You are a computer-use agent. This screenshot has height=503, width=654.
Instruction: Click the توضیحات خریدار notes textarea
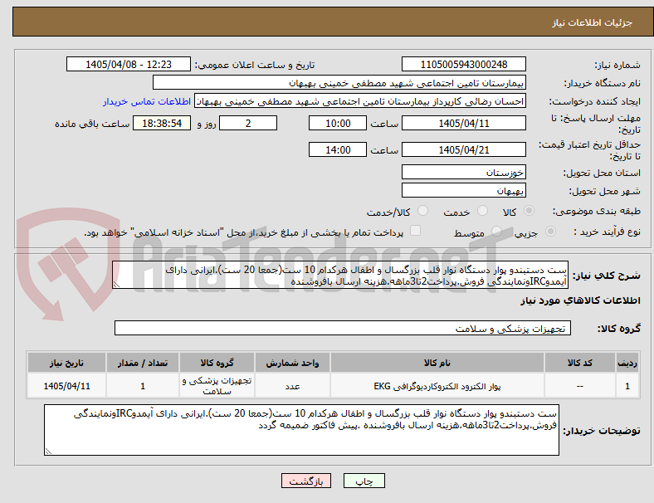coord(301,430)
